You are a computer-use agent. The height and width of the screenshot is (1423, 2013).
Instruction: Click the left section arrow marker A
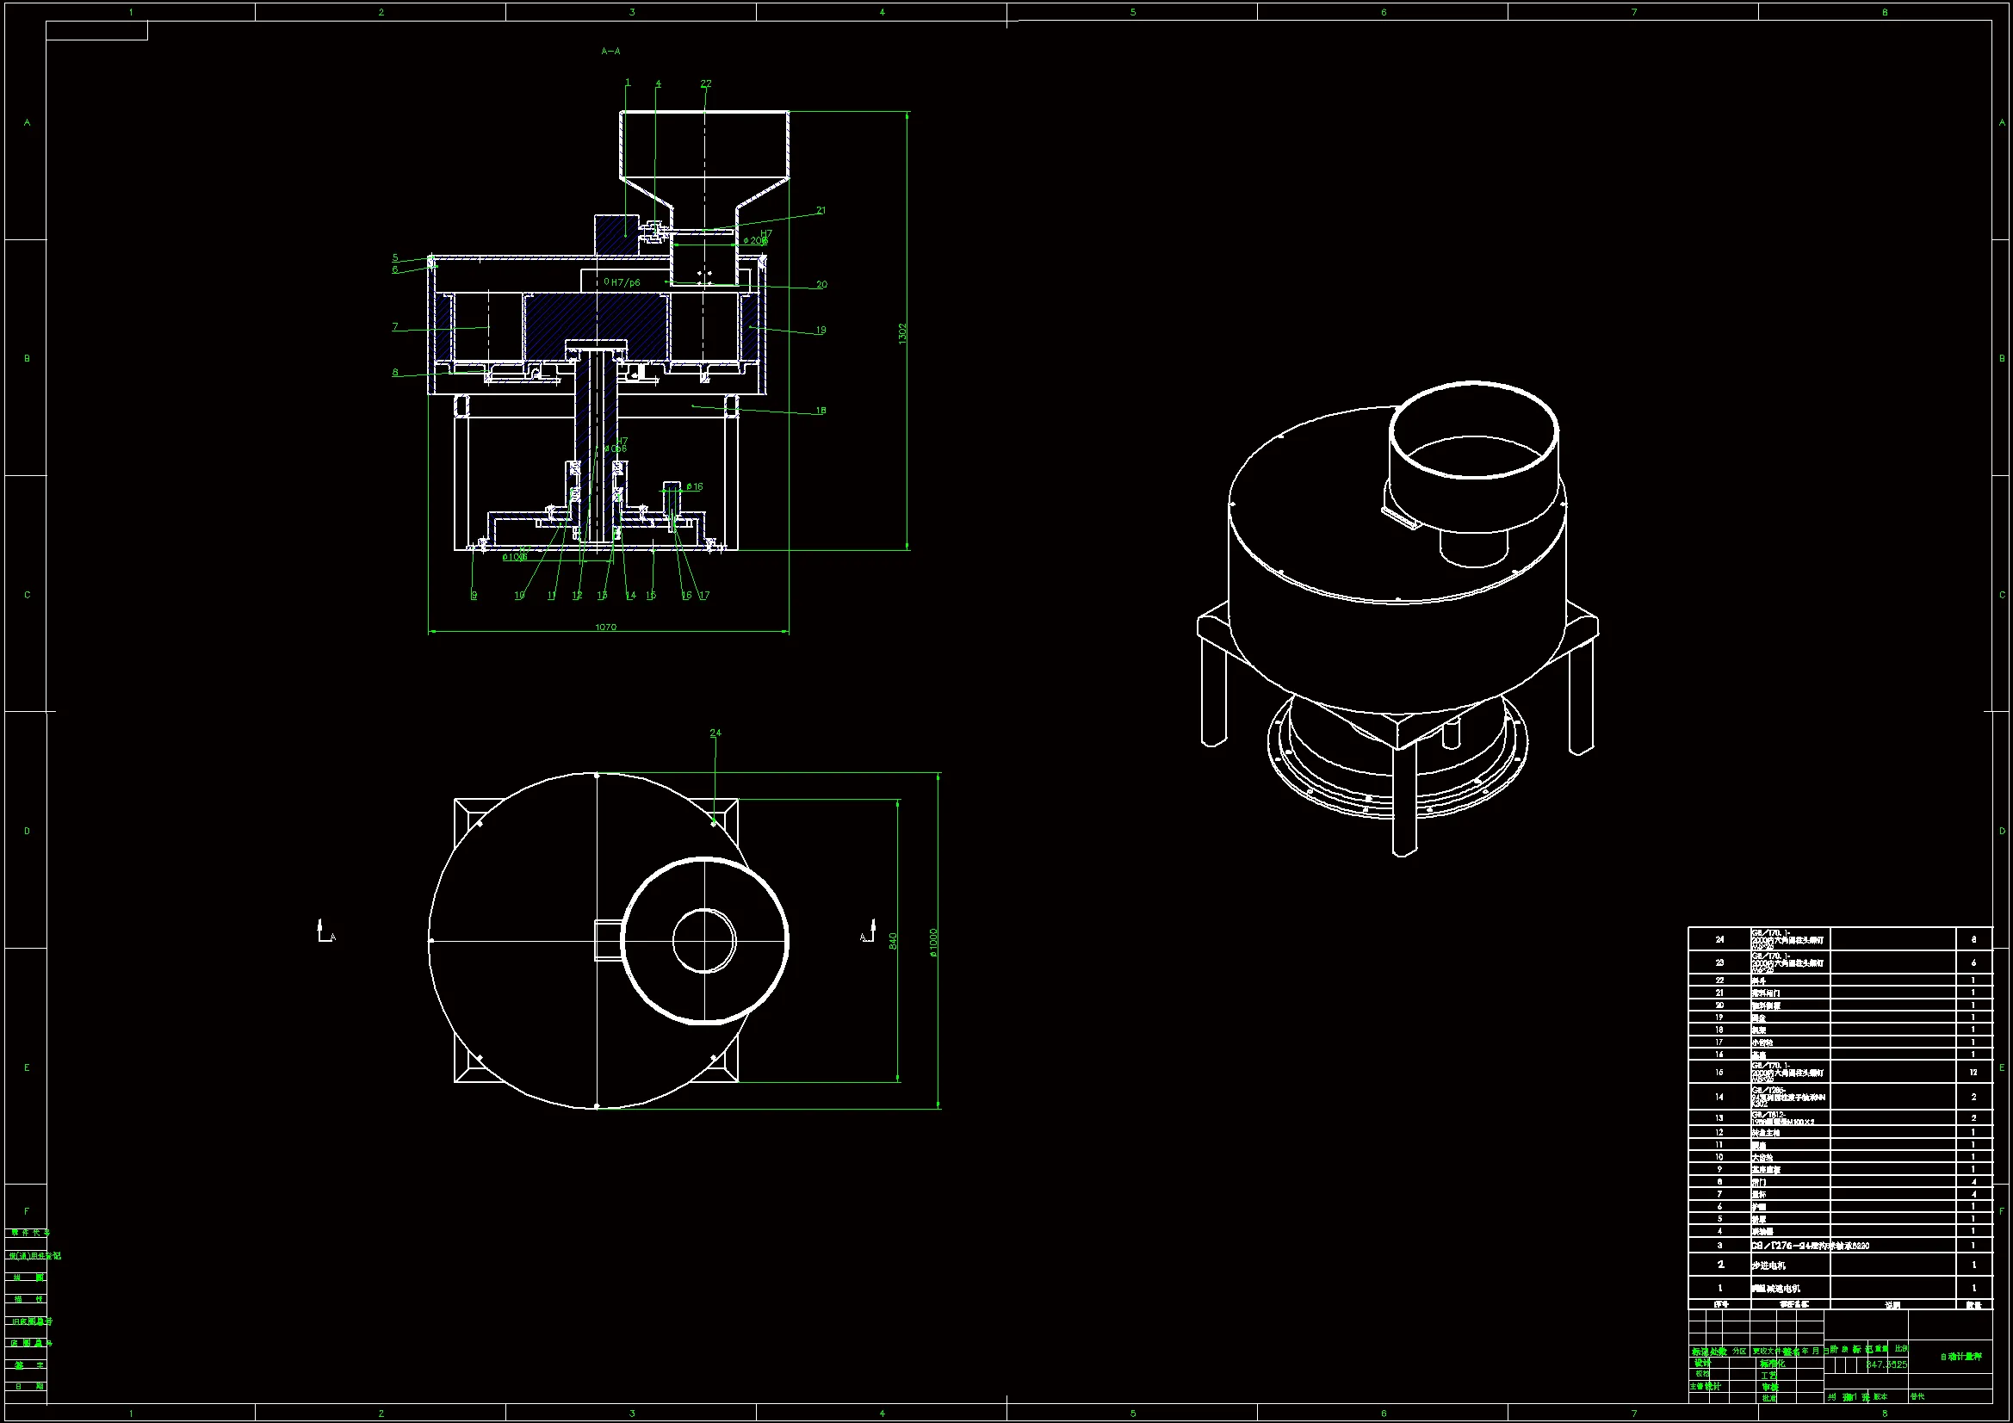pyautogui.click(x=325, y=933)
